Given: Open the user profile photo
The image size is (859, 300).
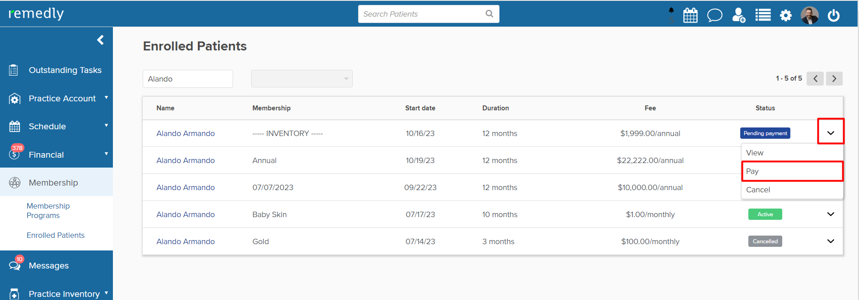Looking at the screenshot, I should coord(809,16).
